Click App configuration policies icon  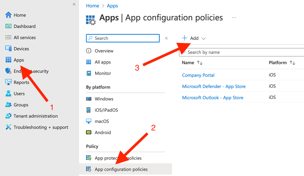pos(89,169)
